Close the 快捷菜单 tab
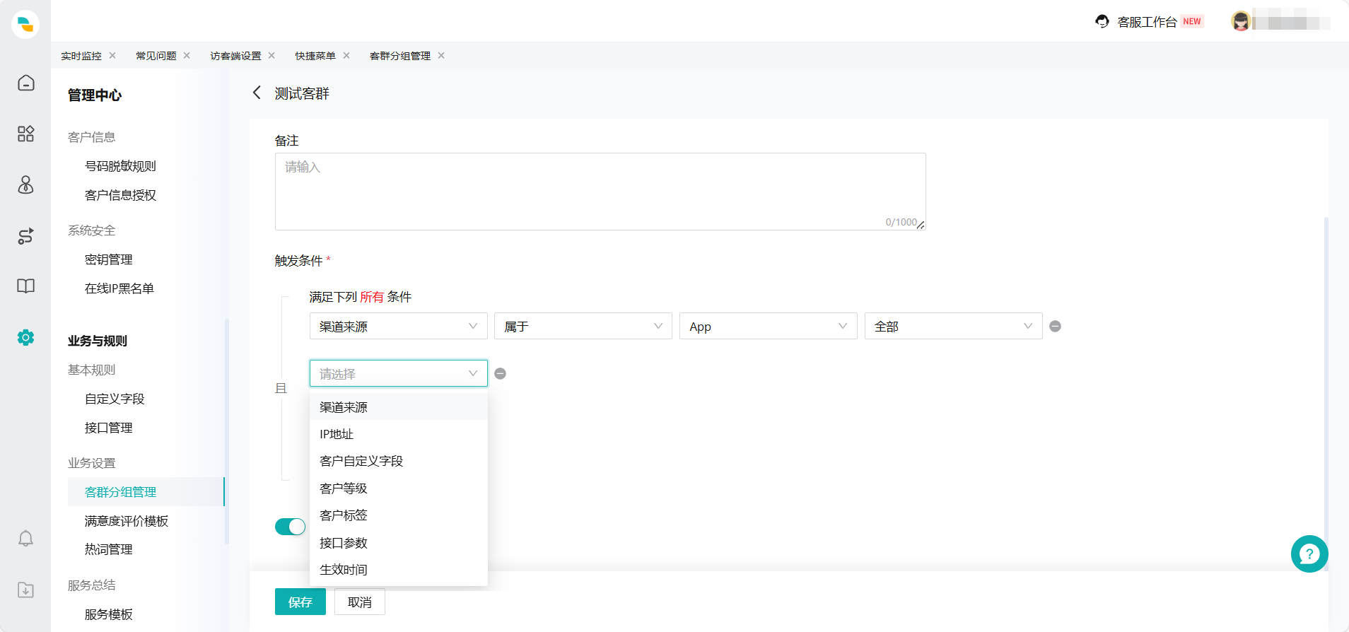 click(346, 55)
